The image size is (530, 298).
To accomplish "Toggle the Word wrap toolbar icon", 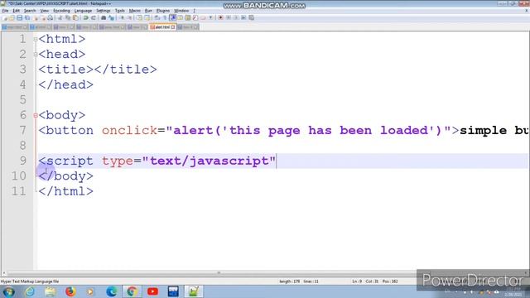I will [x=157, y=17].
